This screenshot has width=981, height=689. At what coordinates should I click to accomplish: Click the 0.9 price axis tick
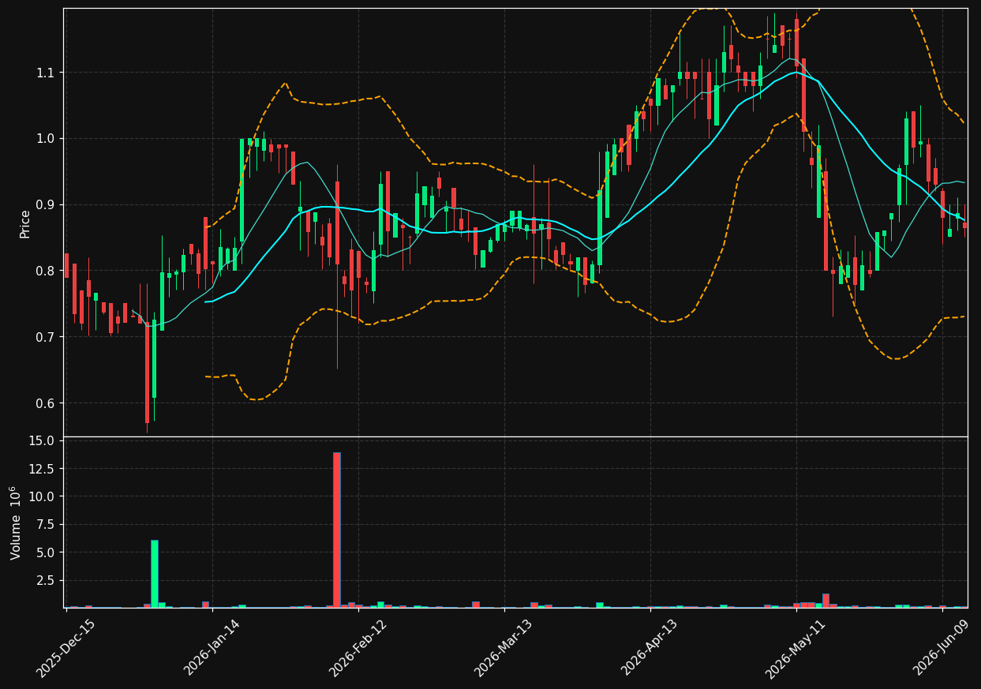[47, 205]
